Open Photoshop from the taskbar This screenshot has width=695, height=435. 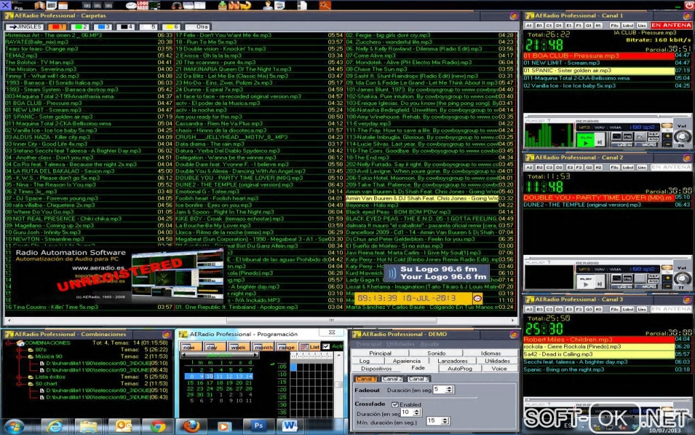coord(258,425)
